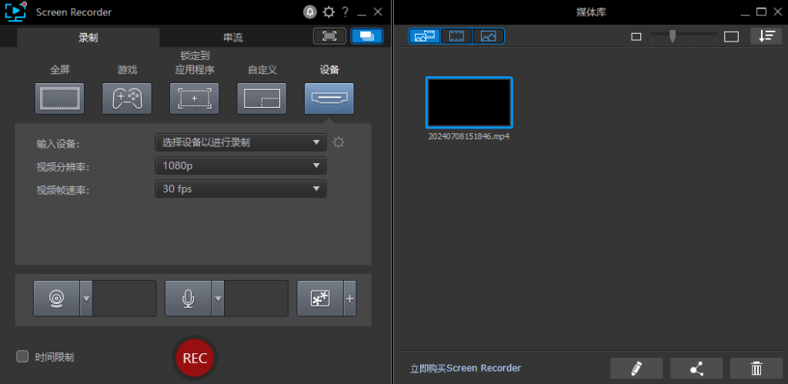Image resolution: width=788 pixels, height=384 pixels.
Task: Open help question mark icon
Action: coord(346,12)
